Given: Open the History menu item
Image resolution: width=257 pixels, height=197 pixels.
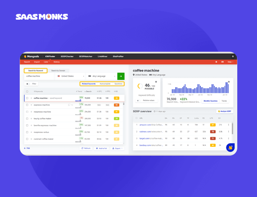Looking at the screenshot, I should [57, 62].
